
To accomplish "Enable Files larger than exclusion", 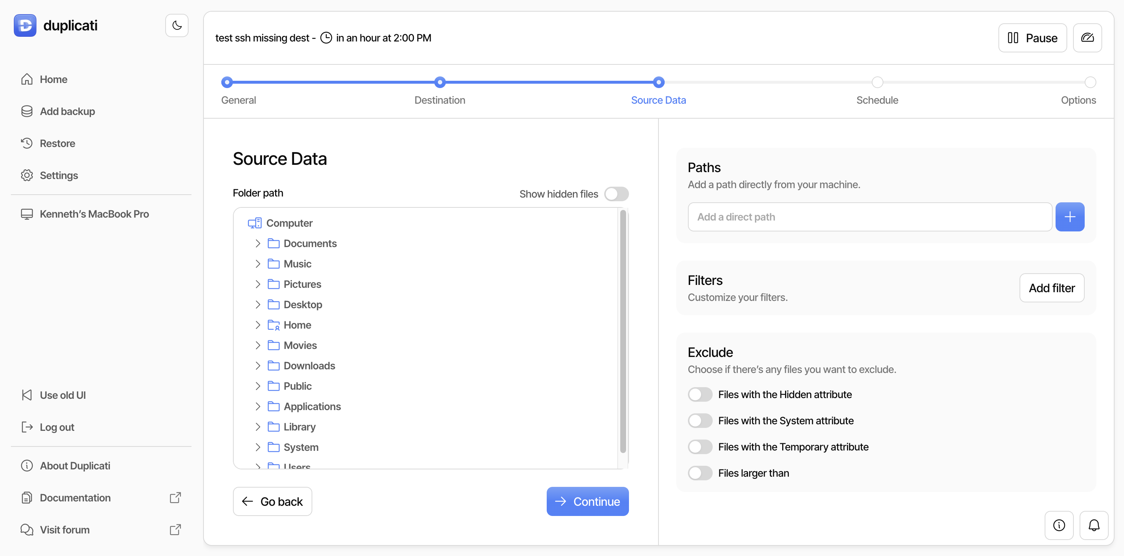I will pos(700,473).
